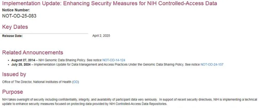Click the Release Date label
The height and width of the screenshot is (108, 259).
tap(12, 36)
